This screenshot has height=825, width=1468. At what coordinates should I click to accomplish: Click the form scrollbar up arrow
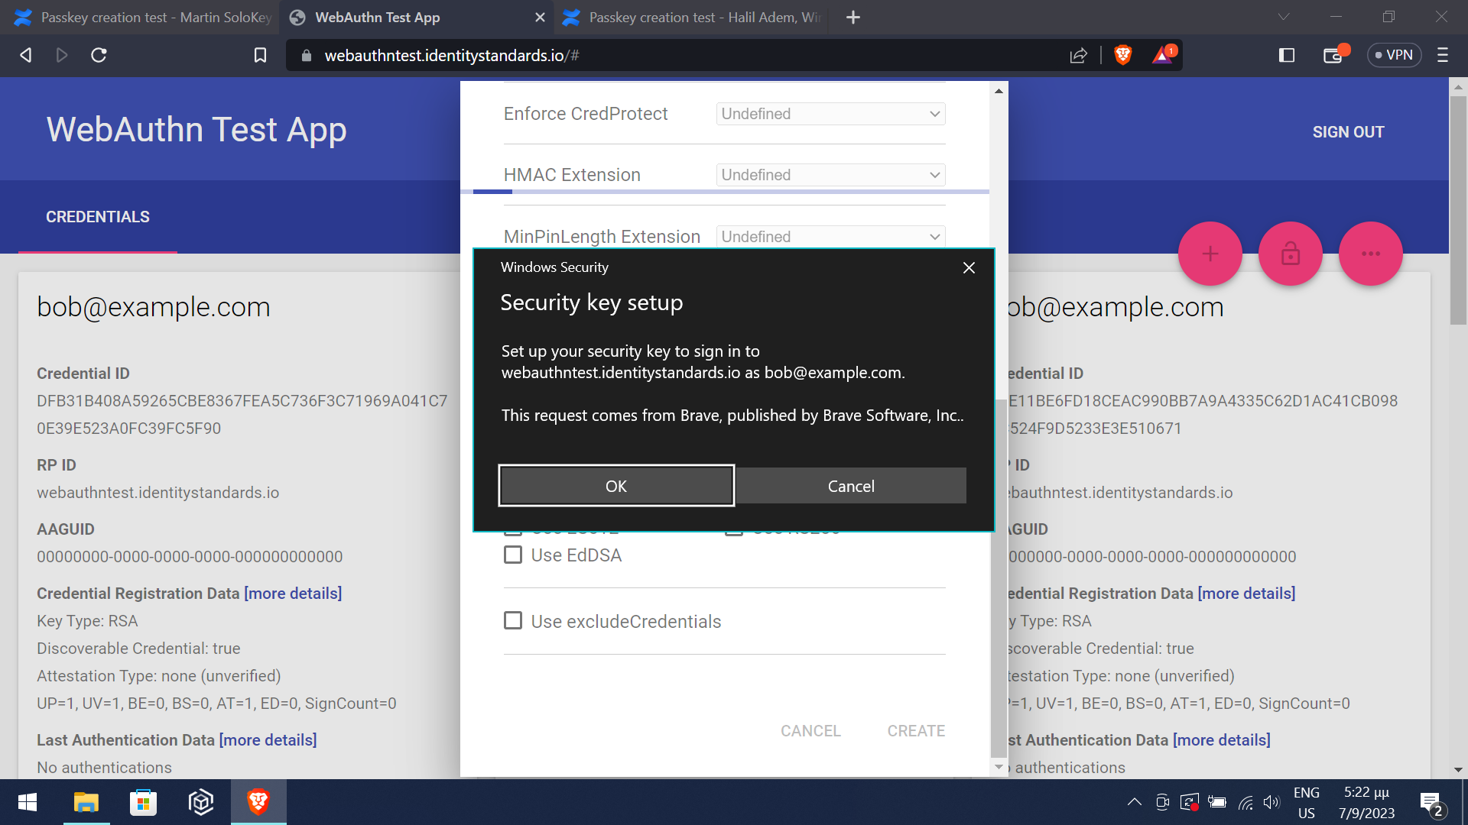click(x=999, y=91)
